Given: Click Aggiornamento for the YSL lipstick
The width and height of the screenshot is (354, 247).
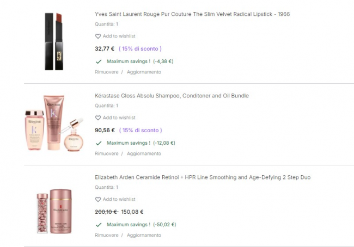Looking at the screenshot, I should 144,72.
